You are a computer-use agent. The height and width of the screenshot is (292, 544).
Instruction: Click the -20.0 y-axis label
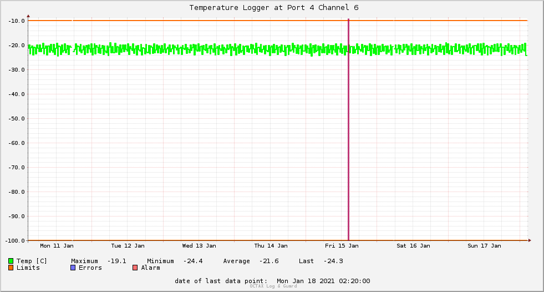(16, 46)
